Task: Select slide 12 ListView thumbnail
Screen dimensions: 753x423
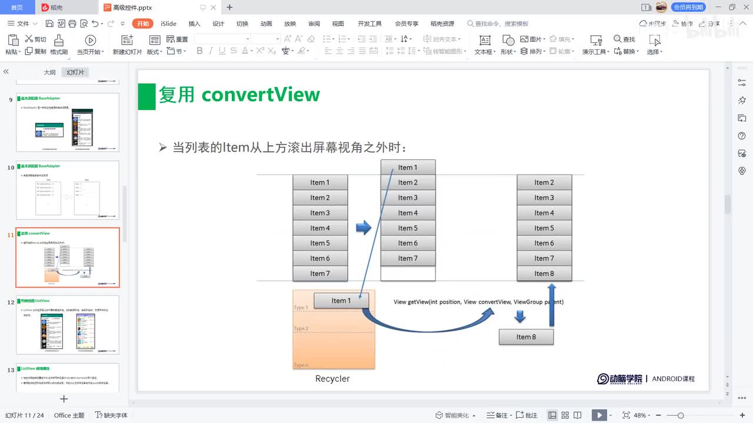Action: (68, 325)
